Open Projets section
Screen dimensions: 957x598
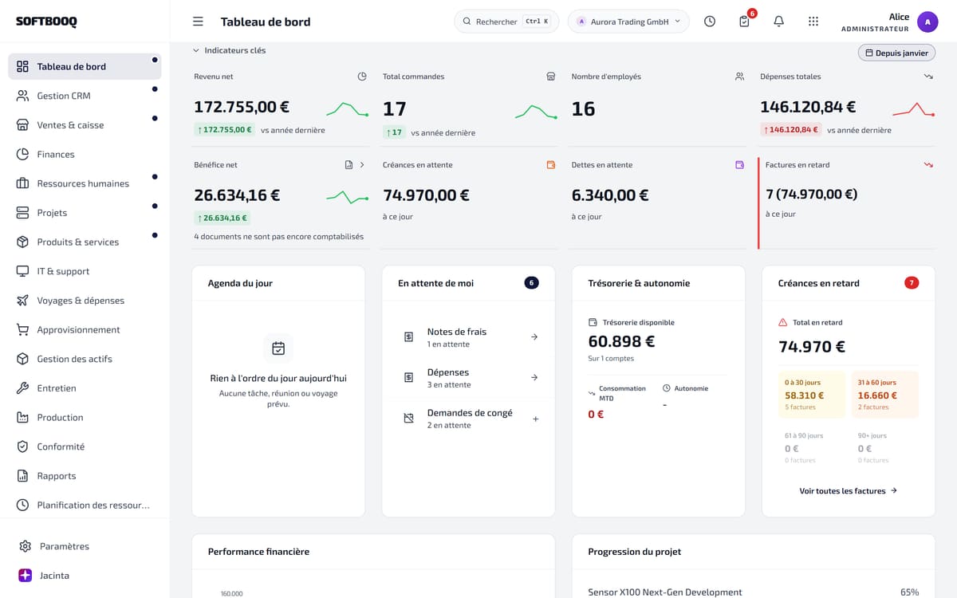pyautogui.click(x=85, y=213)
